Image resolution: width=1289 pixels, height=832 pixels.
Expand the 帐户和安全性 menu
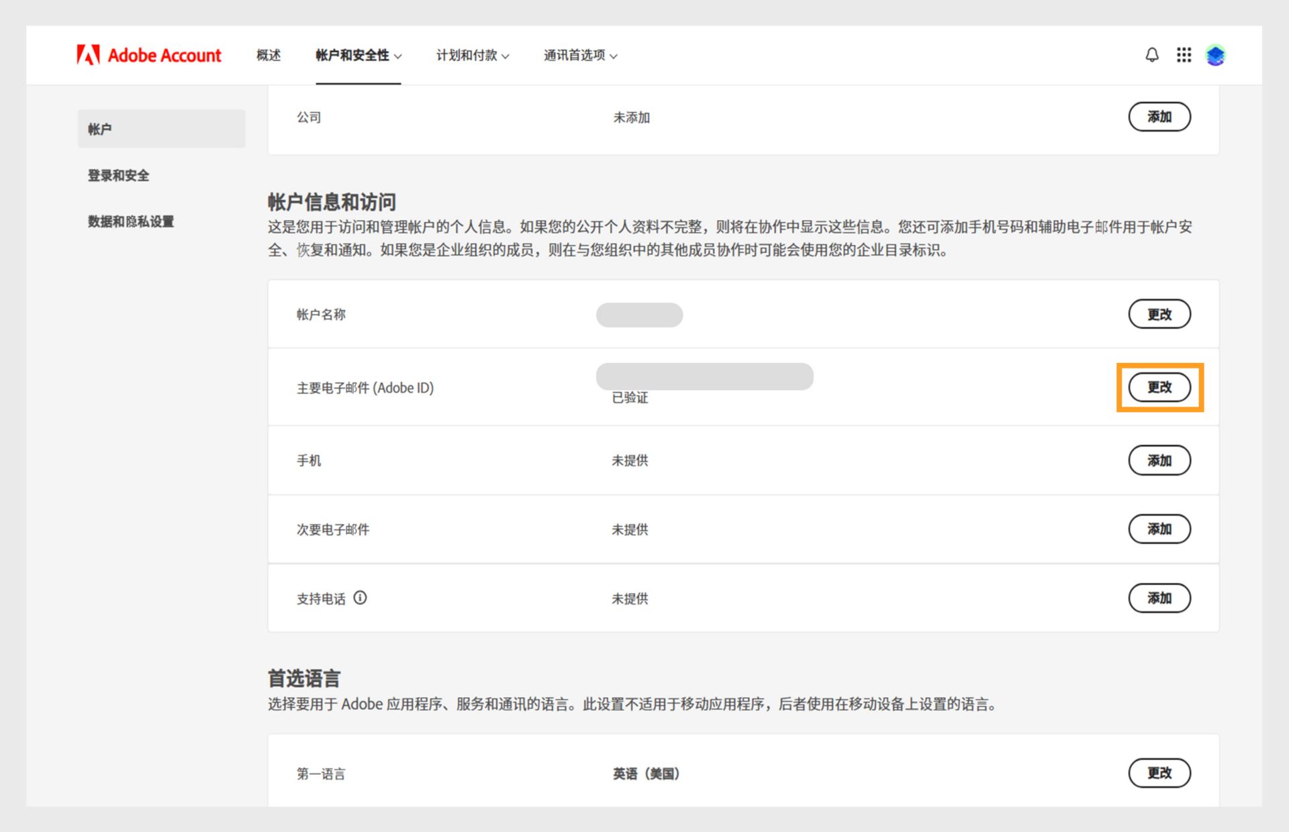pos(359,55)
